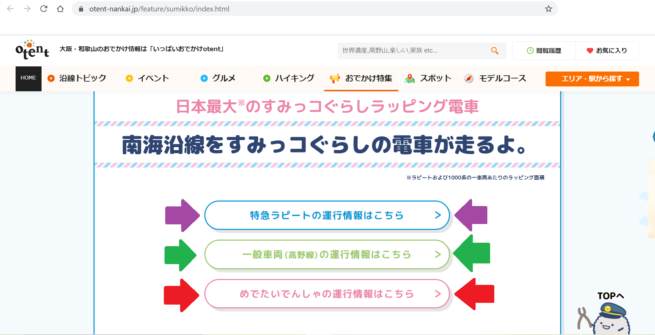Click the 日本最大のすみっコぐらしラッピング電車 title

coord(327,106)
